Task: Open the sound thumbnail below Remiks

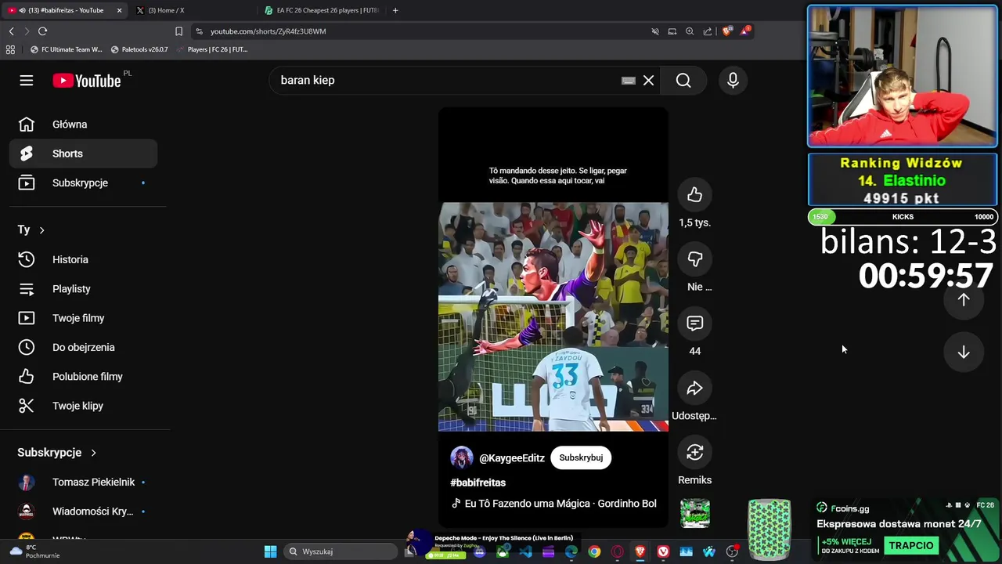Action: coord(694,513)
